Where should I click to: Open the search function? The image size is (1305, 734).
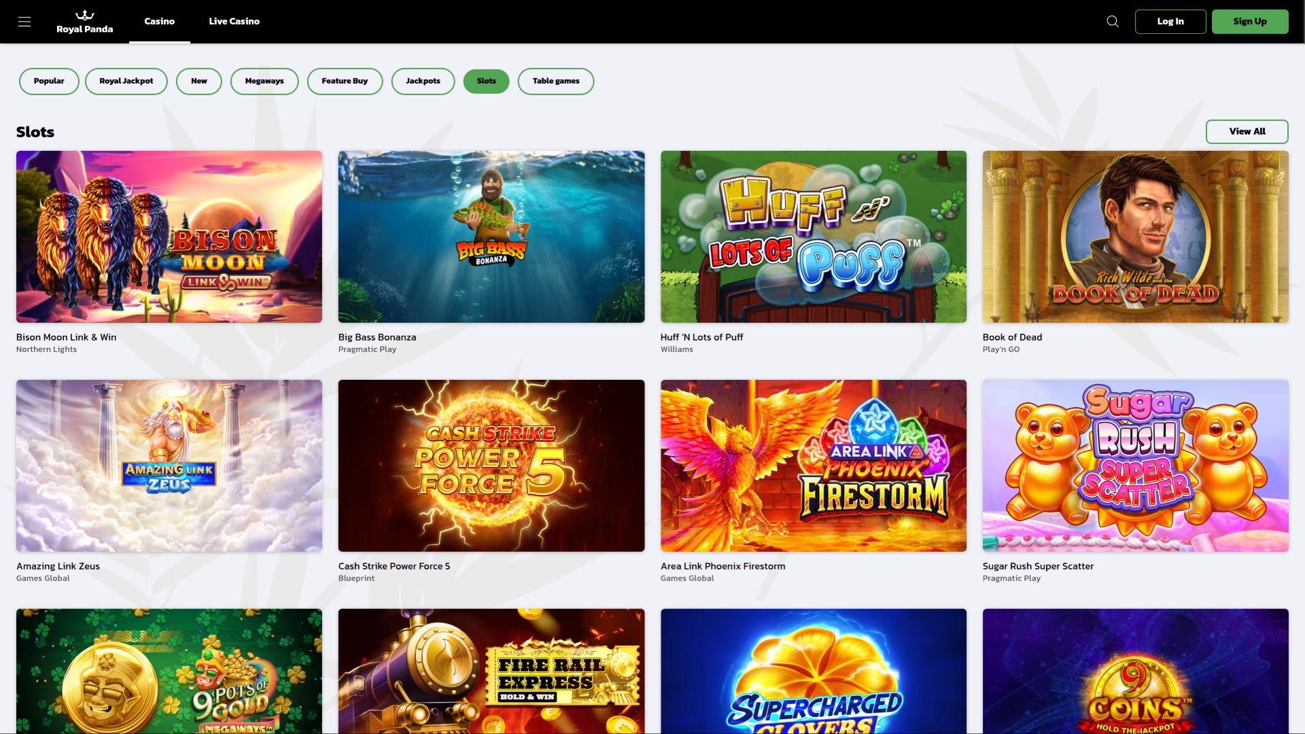coord(1112,21)
